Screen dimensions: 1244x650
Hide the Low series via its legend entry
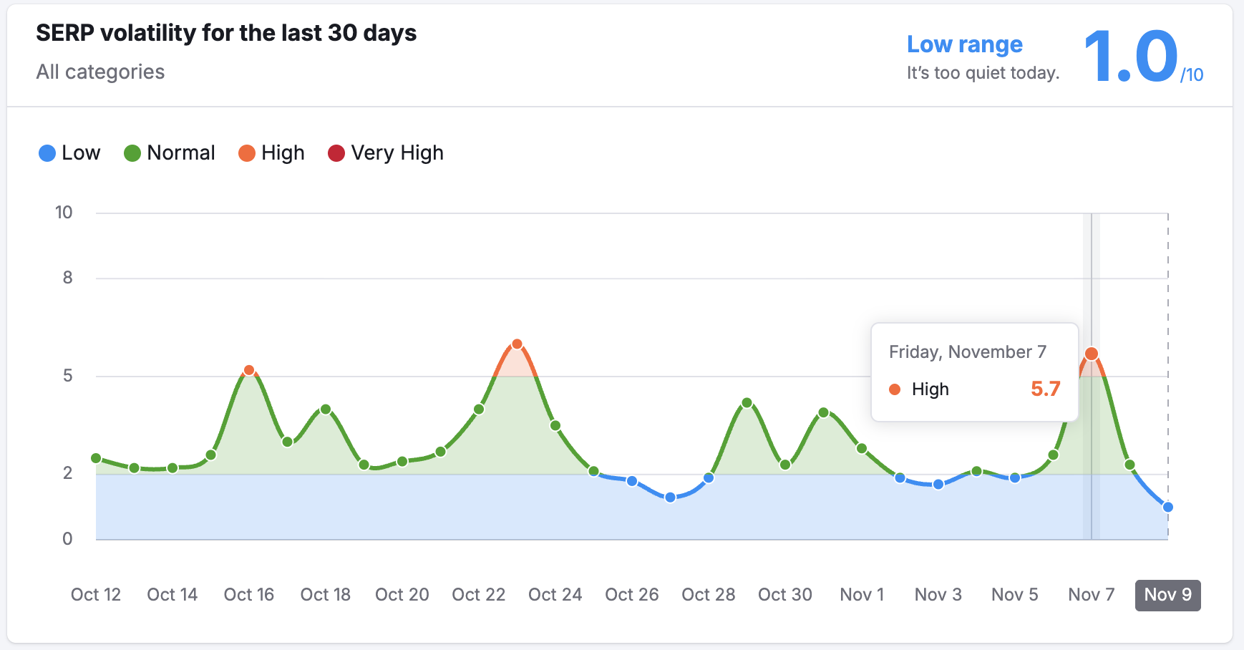(69, 152)
